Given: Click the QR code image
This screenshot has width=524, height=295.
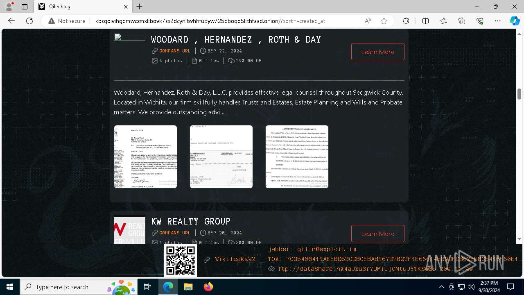Looking at the screenshot, I should click(181, 260).
